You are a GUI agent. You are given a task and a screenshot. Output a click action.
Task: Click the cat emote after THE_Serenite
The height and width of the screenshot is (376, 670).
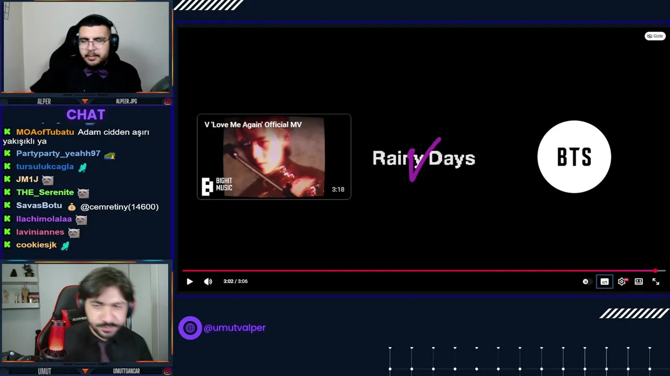[83, 193]
